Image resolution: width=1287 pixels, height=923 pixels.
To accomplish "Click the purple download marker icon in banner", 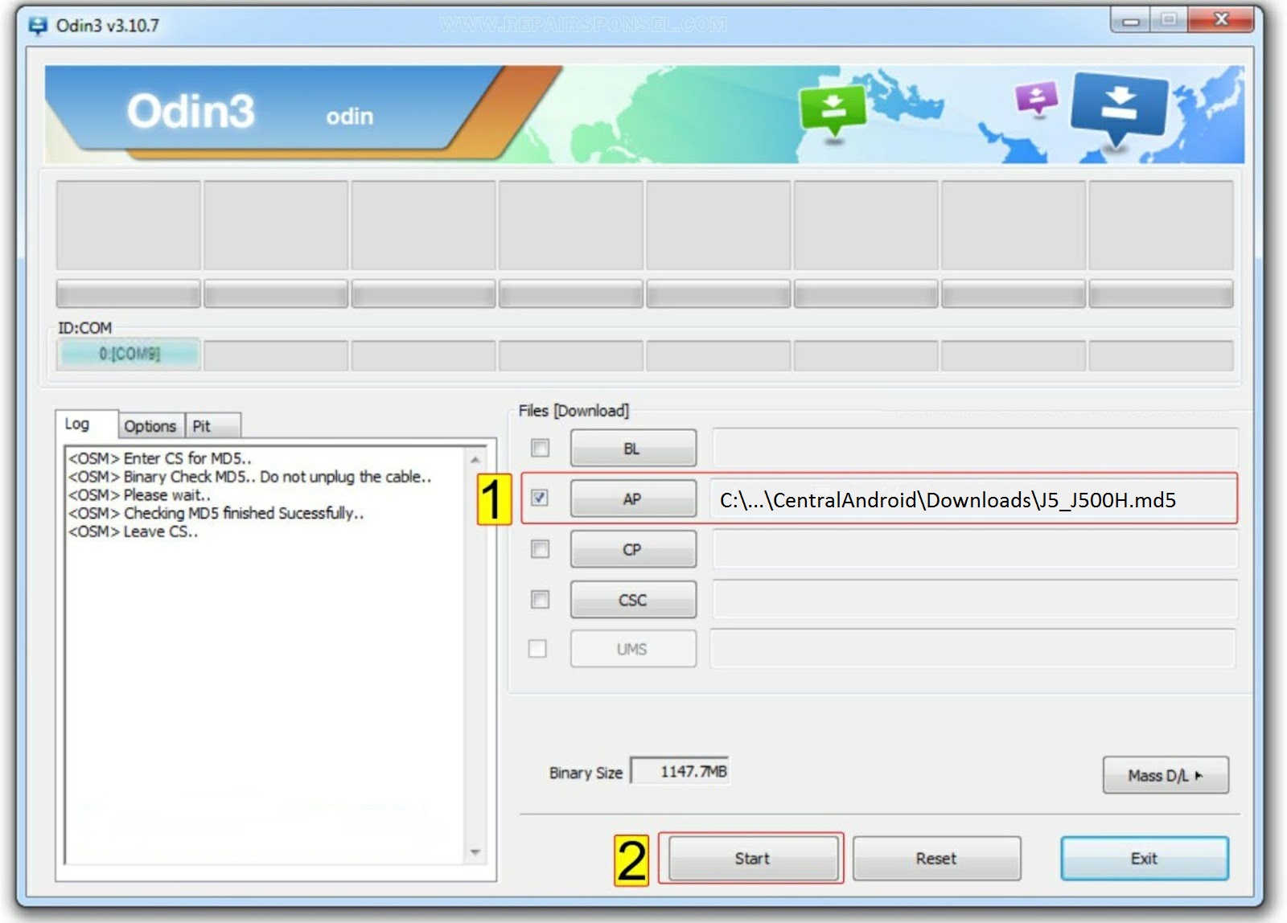I will [x=1036, y=99].
